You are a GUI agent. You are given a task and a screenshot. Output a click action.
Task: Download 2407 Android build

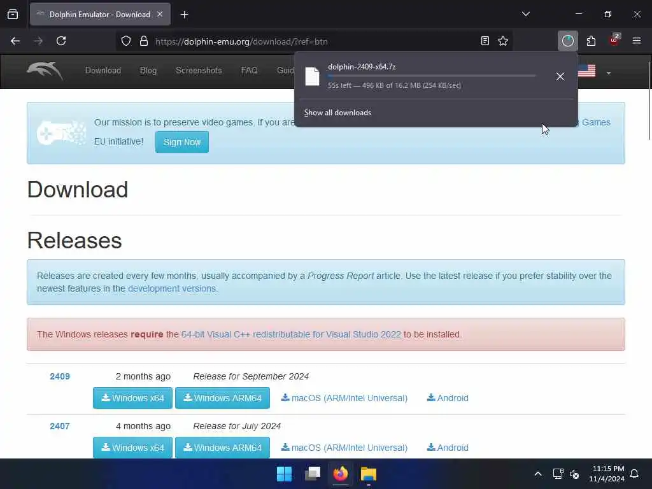pyautogui.click(x=448, y=448)
